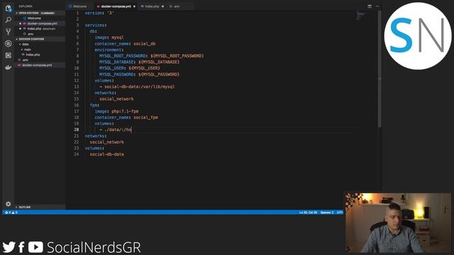The image size is (454, 255).
Task: Click the split editor icon
Action: click(x=370, y=6)
